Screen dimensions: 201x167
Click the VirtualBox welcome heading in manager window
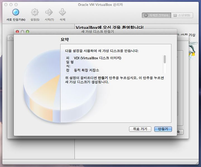pos(110,27)
